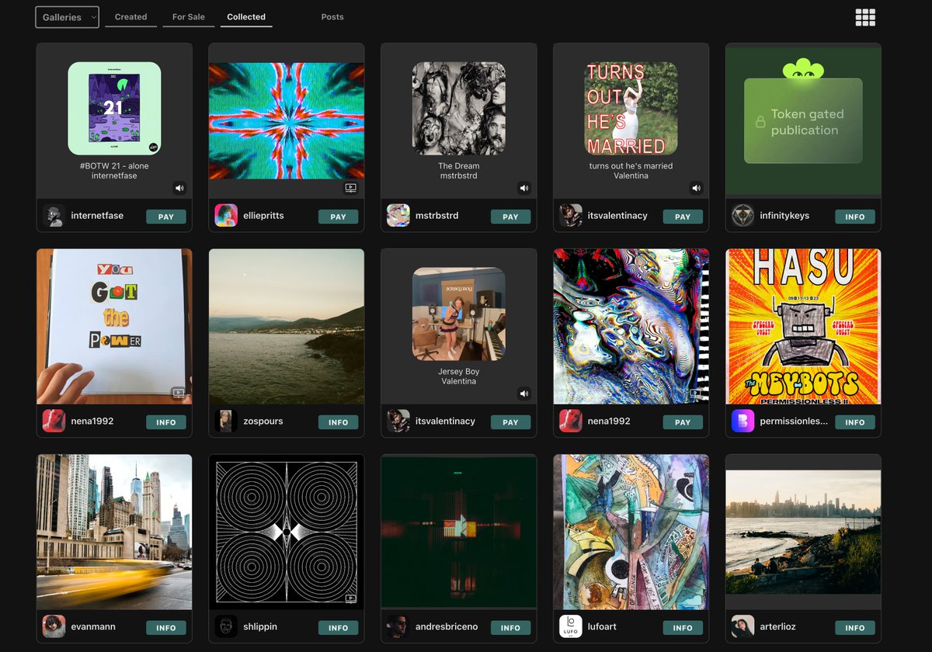Open zospours seaside landscape photo
Image resolution: width=932 pixels, height=652 pixels.
pyautogui.click(x=287, y=326)
